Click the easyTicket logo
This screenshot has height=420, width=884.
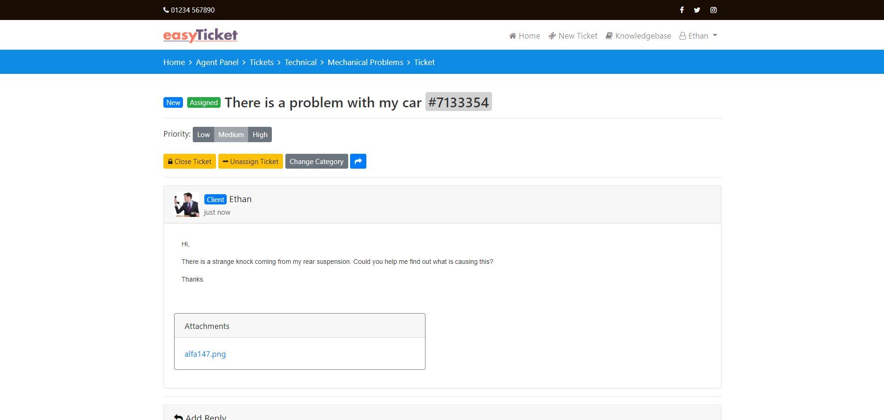[200, 35]
